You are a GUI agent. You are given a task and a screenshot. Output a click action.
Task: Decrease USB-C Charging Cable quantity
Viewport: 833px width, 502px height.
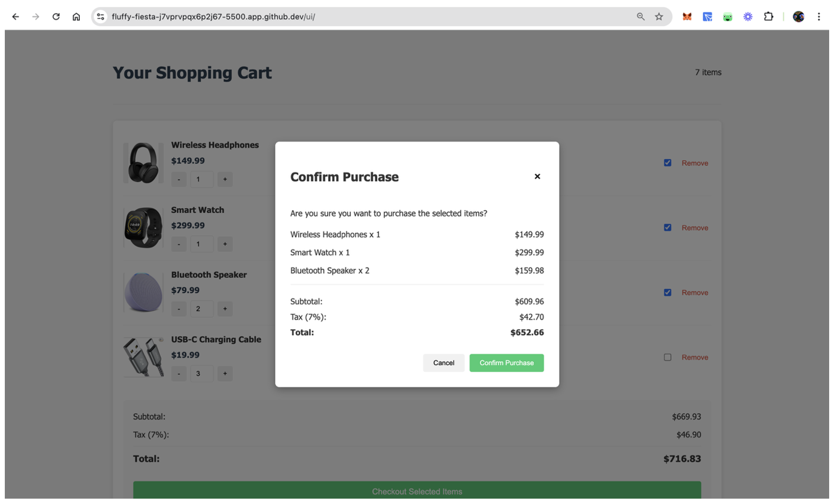pyautogui.click(x=179, y=374)
